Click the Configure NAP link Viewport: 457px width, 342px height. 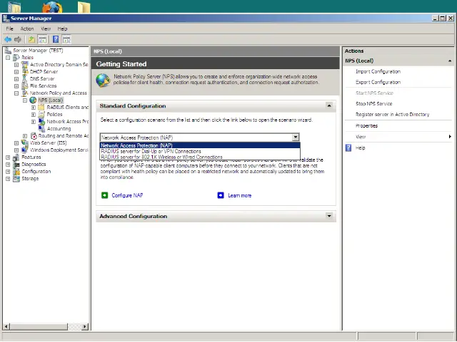(127, 195)
